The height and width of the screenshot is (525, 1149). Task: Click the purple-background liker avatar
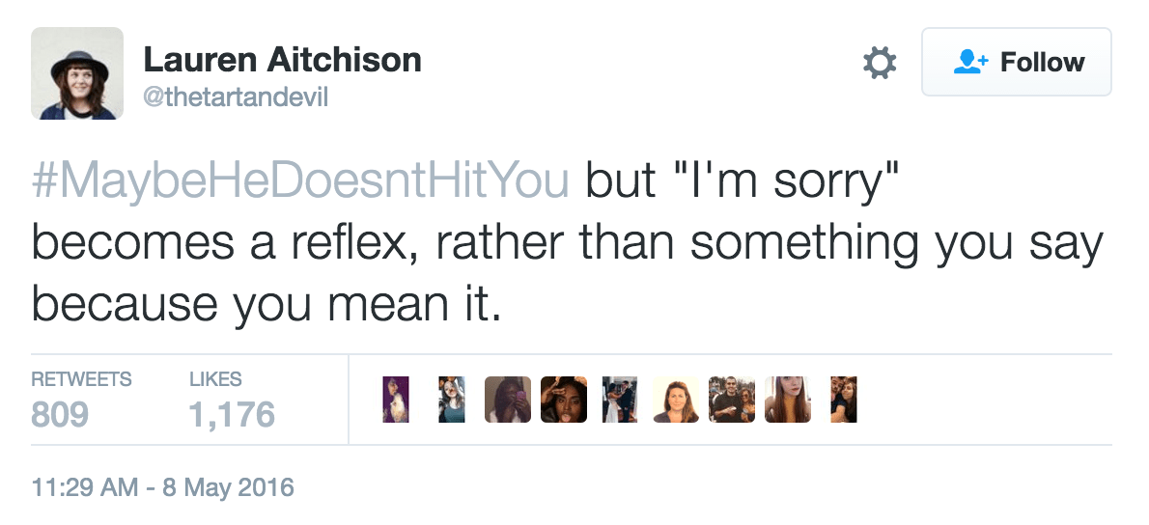[x=396, y=400]
